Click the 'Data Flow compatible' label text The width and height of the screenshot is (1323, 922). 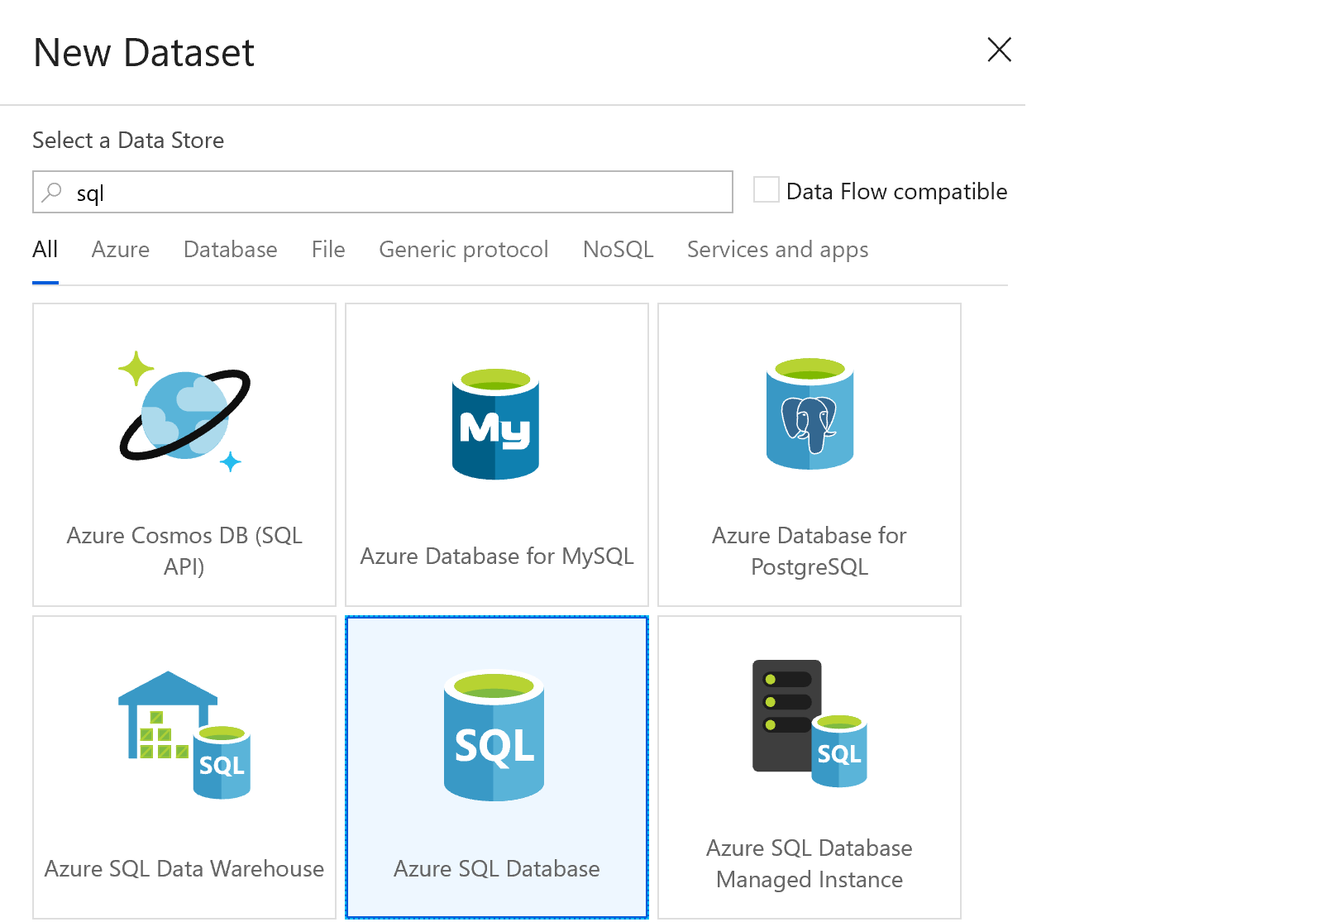(x=896, y=192)
